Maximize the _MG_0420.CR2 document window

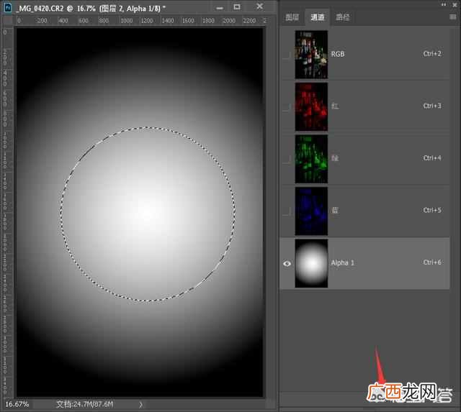click(x=237, y=6)
